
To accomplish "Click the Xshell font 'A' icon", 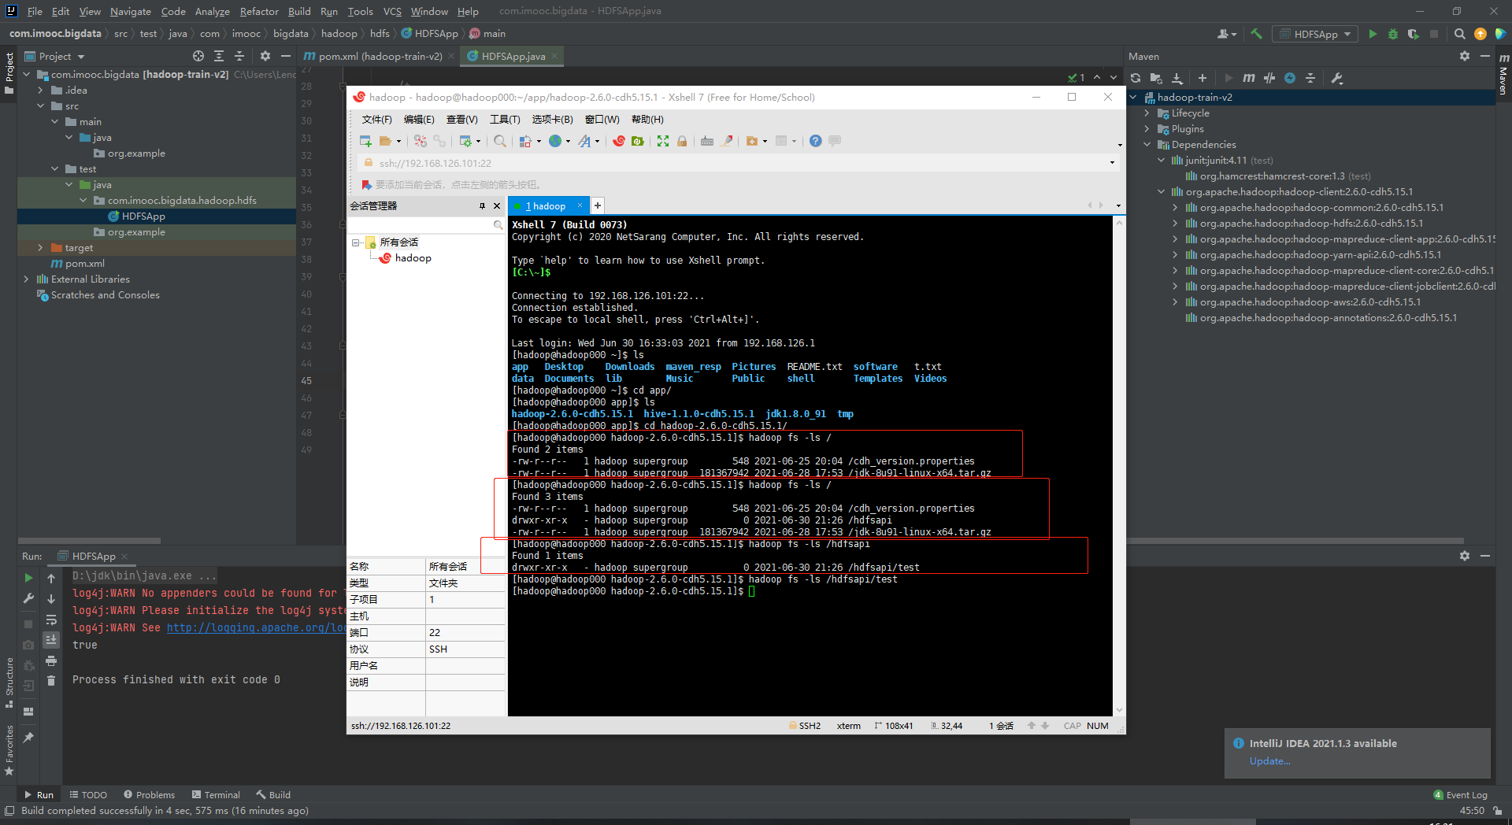I will [584, 141].
